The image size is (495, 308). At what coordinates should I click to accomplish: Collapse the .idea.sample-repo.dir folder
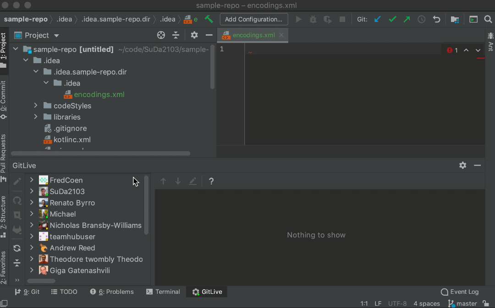coord(36,71)
